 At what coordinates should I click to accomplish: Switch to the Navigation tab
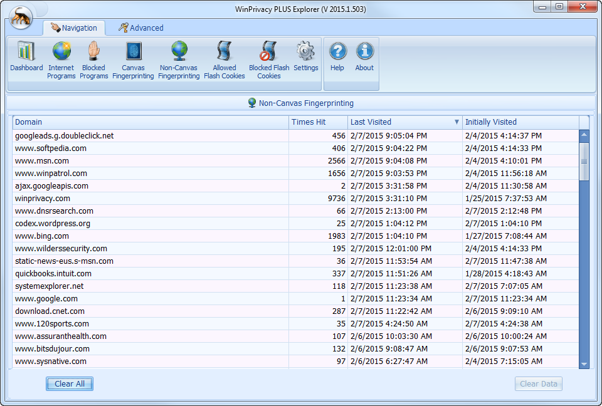click(74, 28)
